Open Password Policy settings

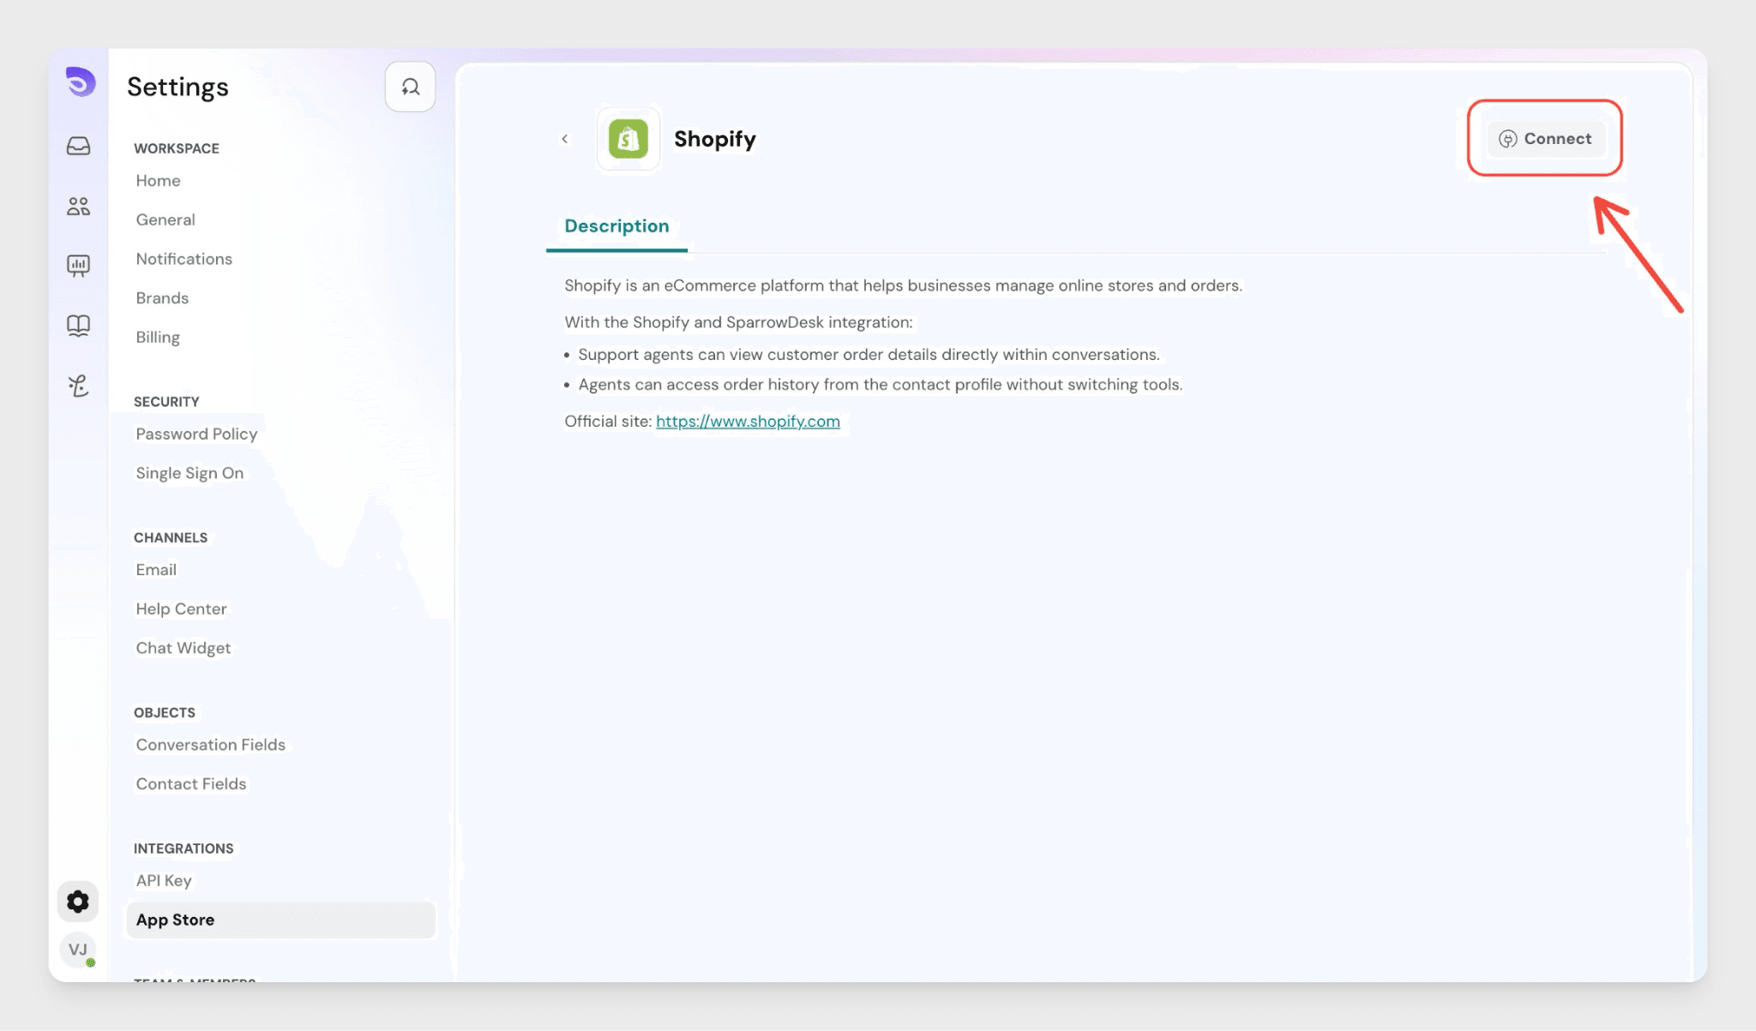coord(196,435)
